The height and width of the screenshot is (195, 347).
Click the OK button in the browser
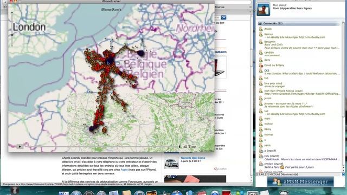[223, 17]
